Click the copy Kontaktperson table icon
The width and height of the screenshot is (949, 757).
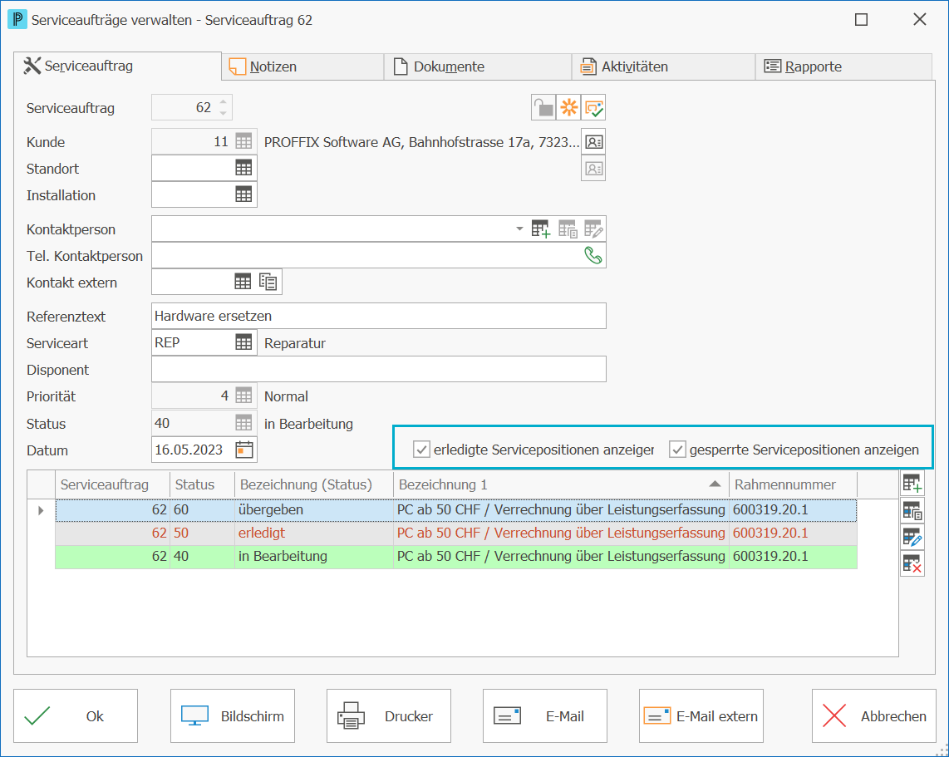(x=568, y=229)
